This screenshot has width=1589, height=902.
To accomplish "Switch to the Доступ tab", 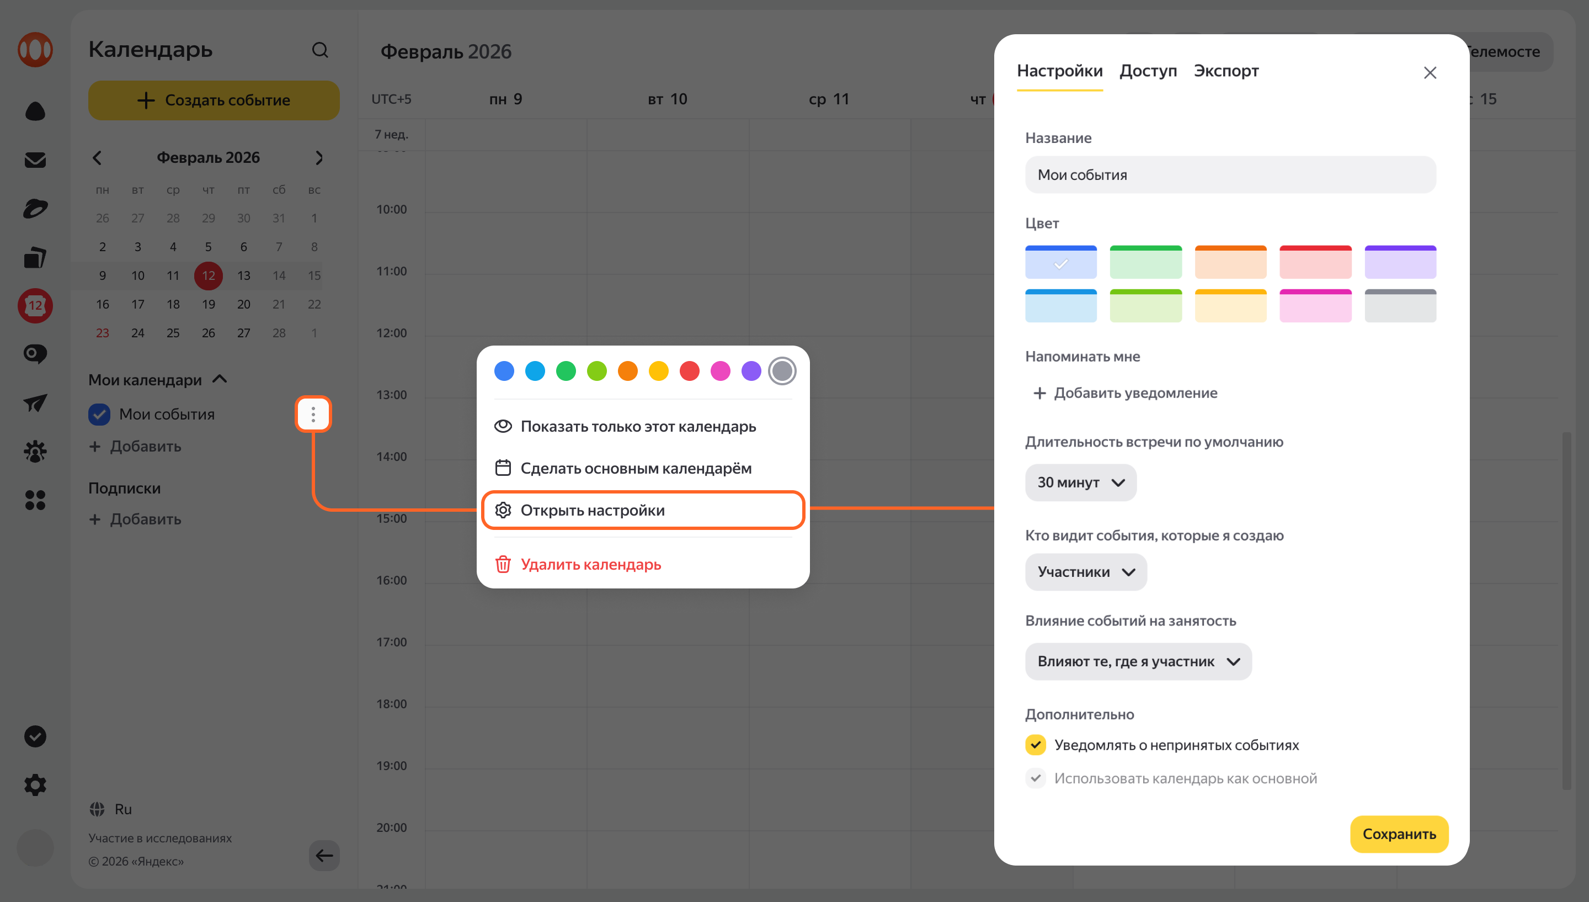I will click(x=1148, y=71).
